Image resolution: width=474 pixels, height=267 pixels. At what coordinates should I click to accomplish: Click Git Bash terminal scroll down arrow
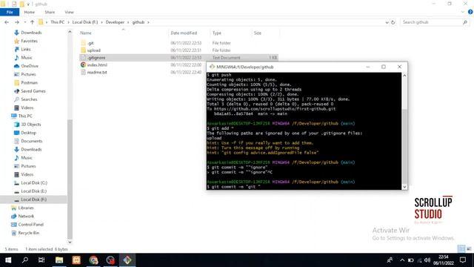404,187
